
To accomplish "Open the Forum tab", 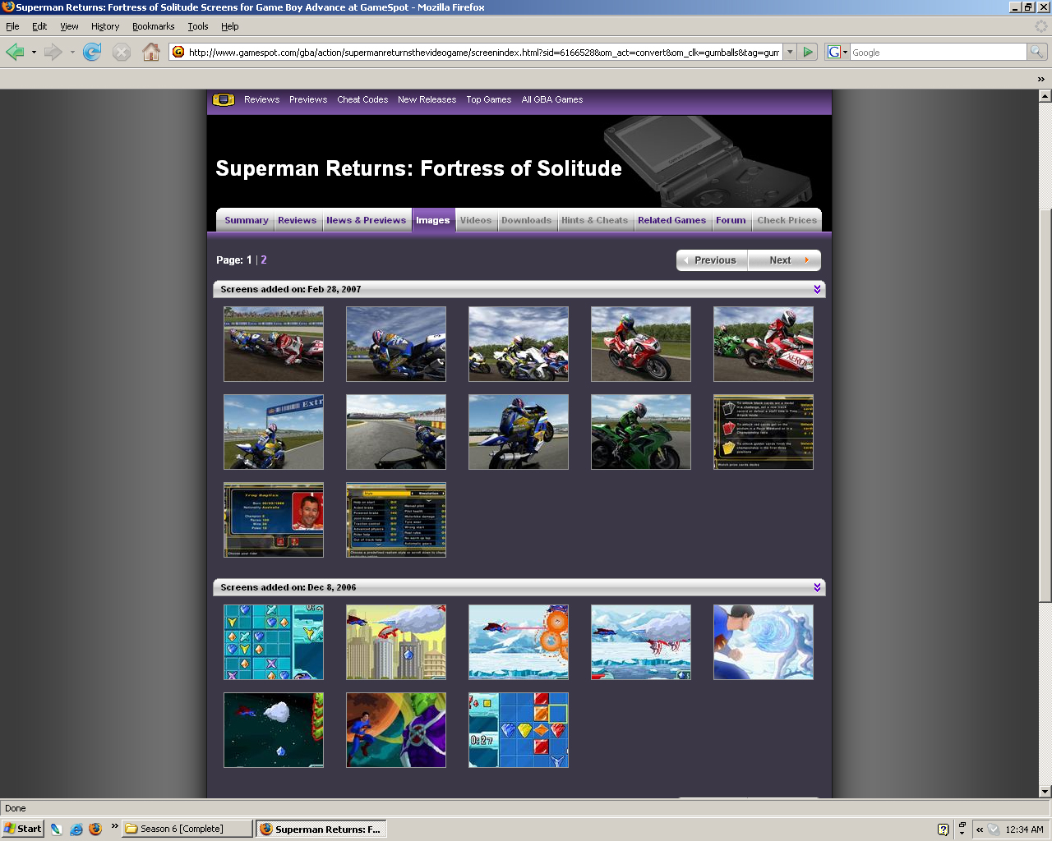I will 731,220.
